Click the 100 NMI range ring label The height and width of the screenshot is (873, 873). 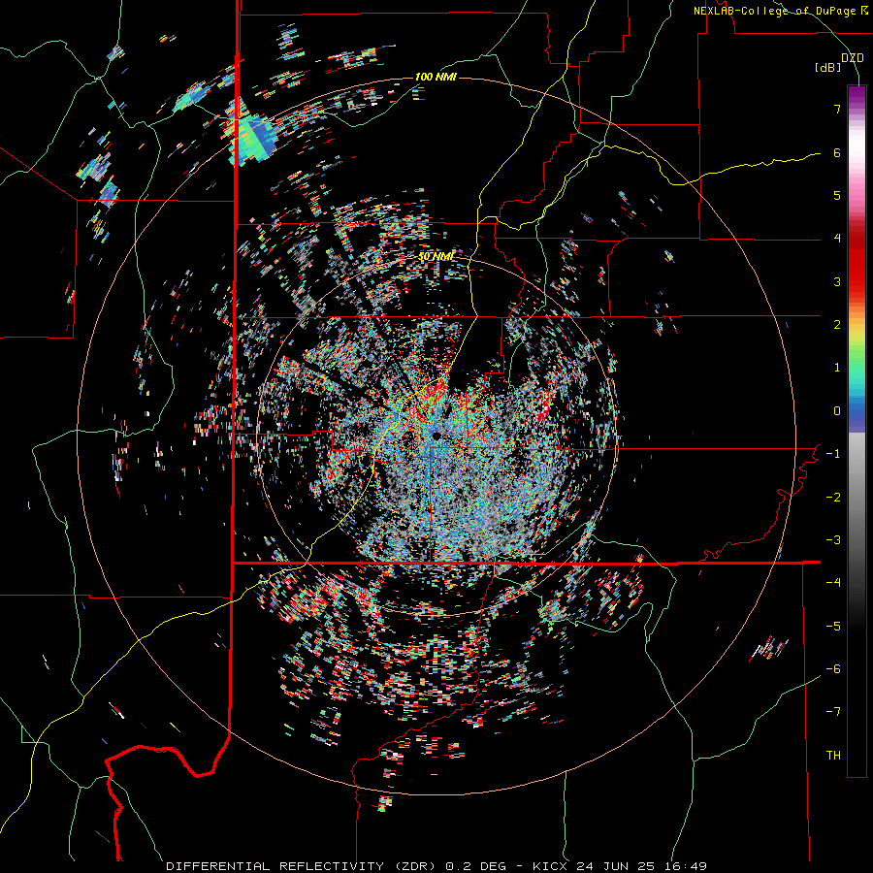(436, 77)
